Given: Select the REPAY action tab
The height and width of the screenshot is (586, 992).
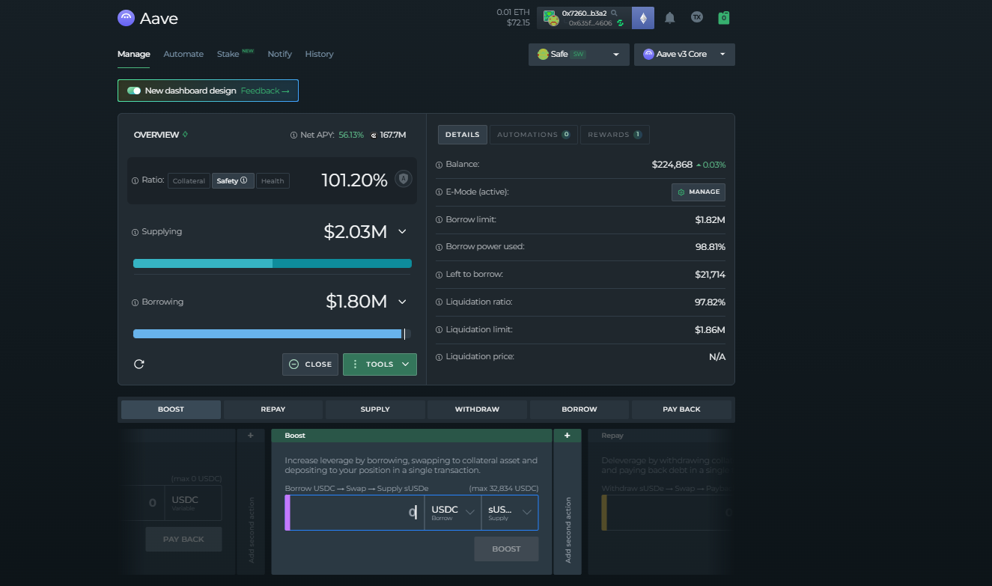Looking at the screenshot, I should coord(273,409).
